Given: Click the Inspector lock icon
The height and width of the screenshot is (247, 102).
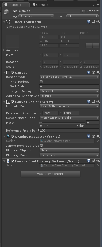Looking at the screenshot, I should coord(93,5).
